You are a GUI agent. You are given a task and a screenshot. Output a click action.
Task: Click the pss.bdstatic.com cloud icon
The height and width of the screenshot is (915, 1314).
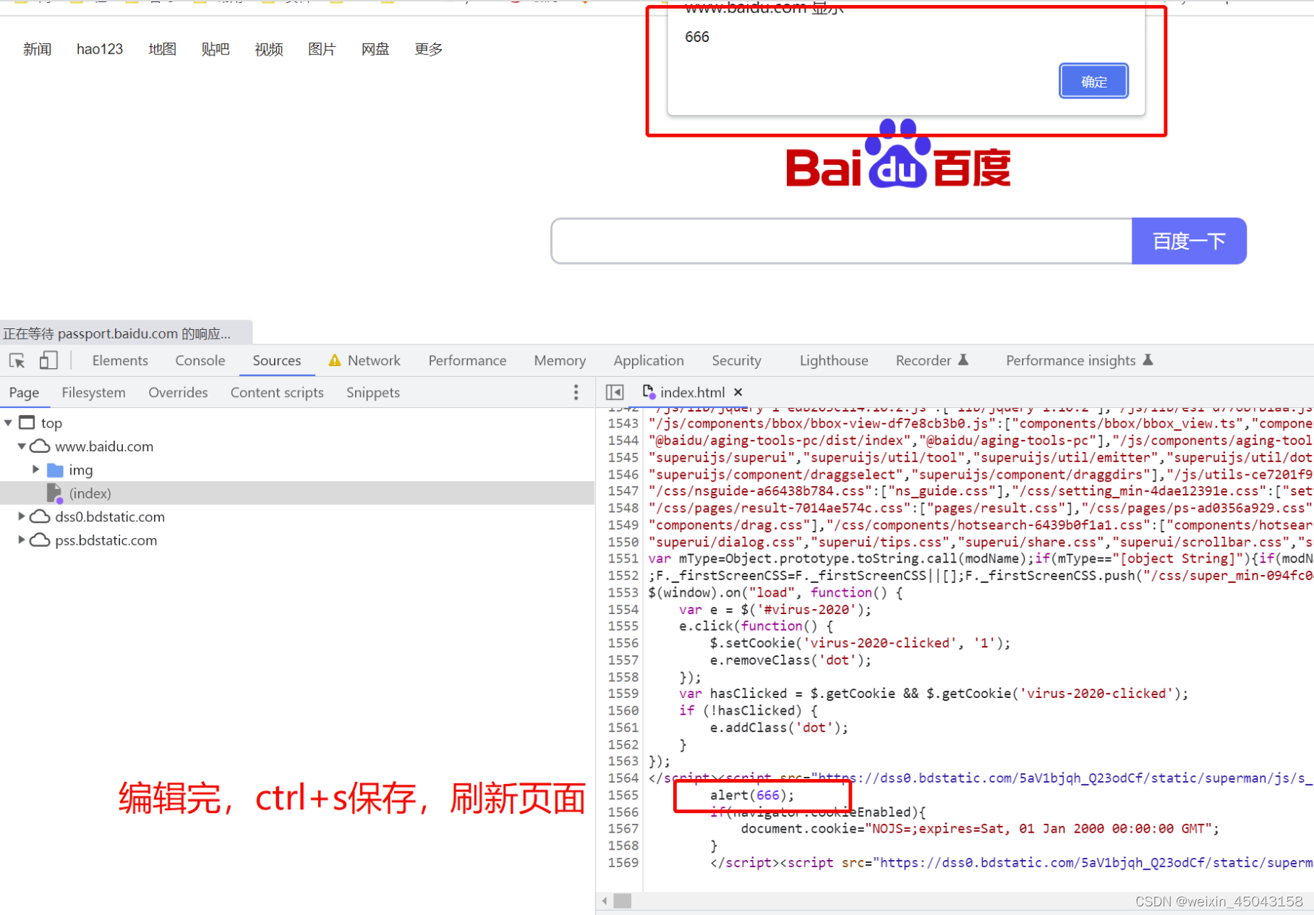click(x=40, y=540)
